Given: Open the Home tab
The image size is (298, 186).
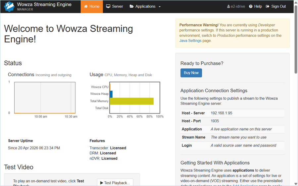Looking at the screenshot, I should point(92,7).
